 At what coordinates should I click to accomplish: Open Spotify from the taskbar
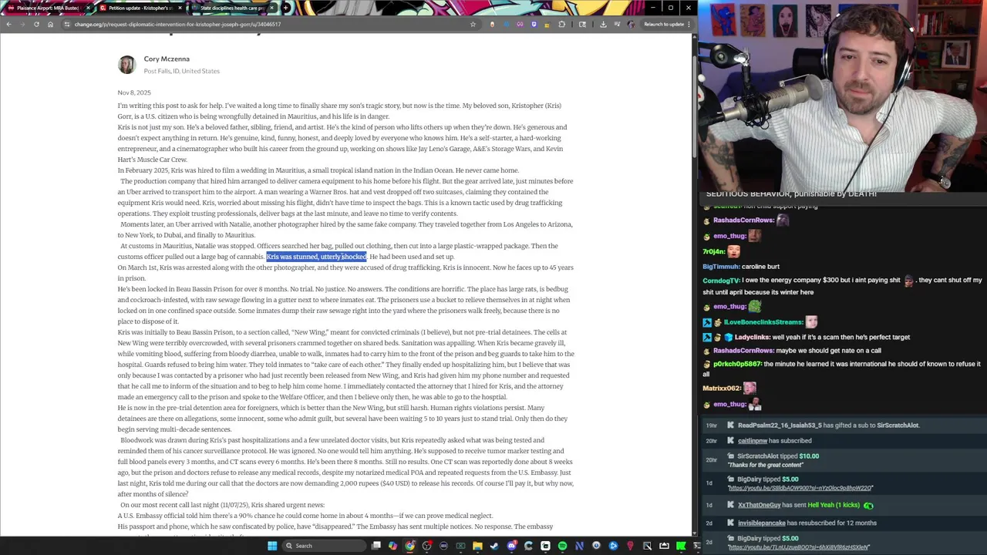562,546
